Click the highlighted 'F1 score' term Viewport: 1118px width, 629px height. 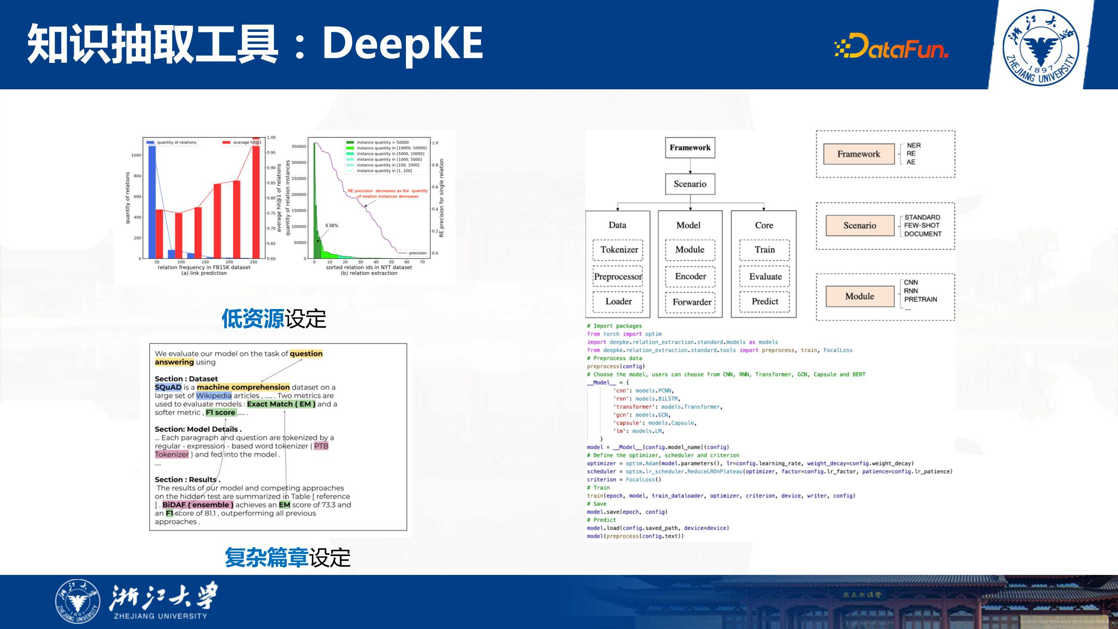point(221,412)
